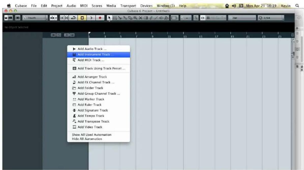This screenshot has width=304, height=170.
Task: Open the MIDI menu in menu bar
Action: pos(84,6)
